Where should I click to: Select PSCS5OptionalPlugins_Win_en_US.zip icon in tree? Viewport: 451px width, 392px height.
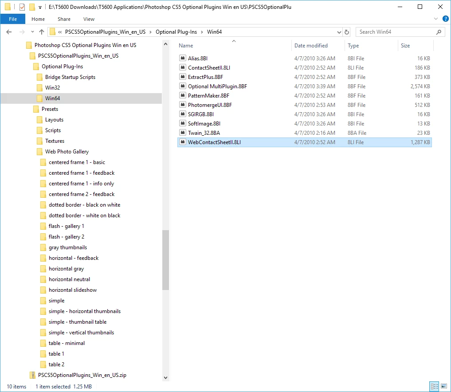33,375
